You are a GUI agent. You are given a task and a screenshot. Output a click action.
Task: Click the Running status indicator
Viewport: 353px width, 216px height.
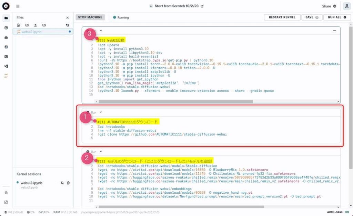121,18
